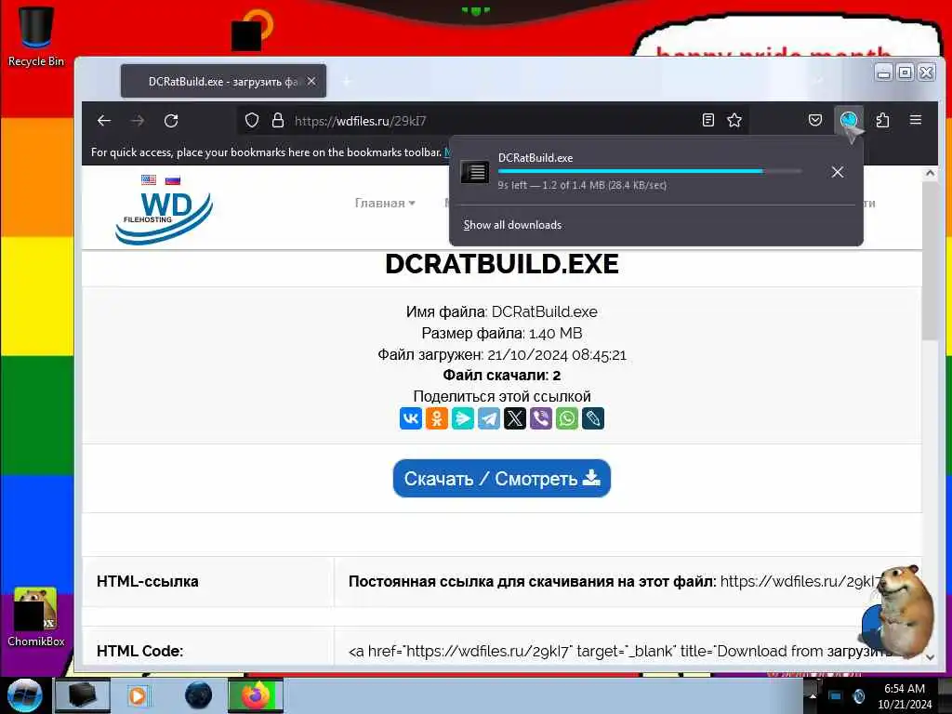This screenshot has width=952, height=714.
Task: Show all downloads
Action: [x=512, y=225]
